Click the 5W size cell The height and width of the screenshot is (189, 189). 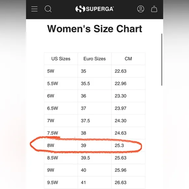tap(61, 71)
